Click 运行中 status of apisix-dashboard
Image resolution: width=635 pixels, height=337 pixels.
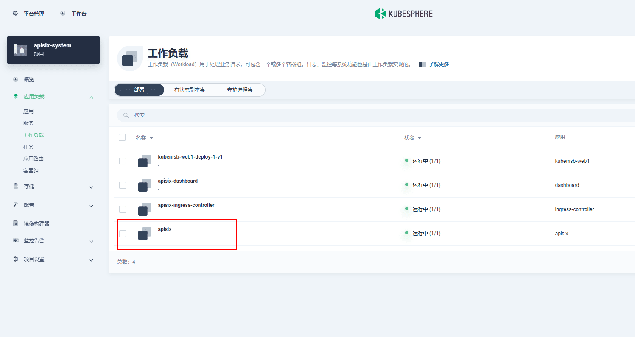(x=427, y=185)
